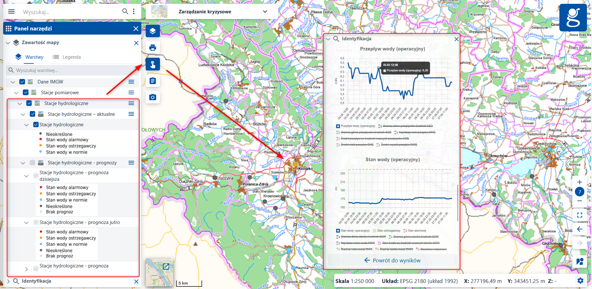Take a screenshot with the camera tool

point(153,97)
